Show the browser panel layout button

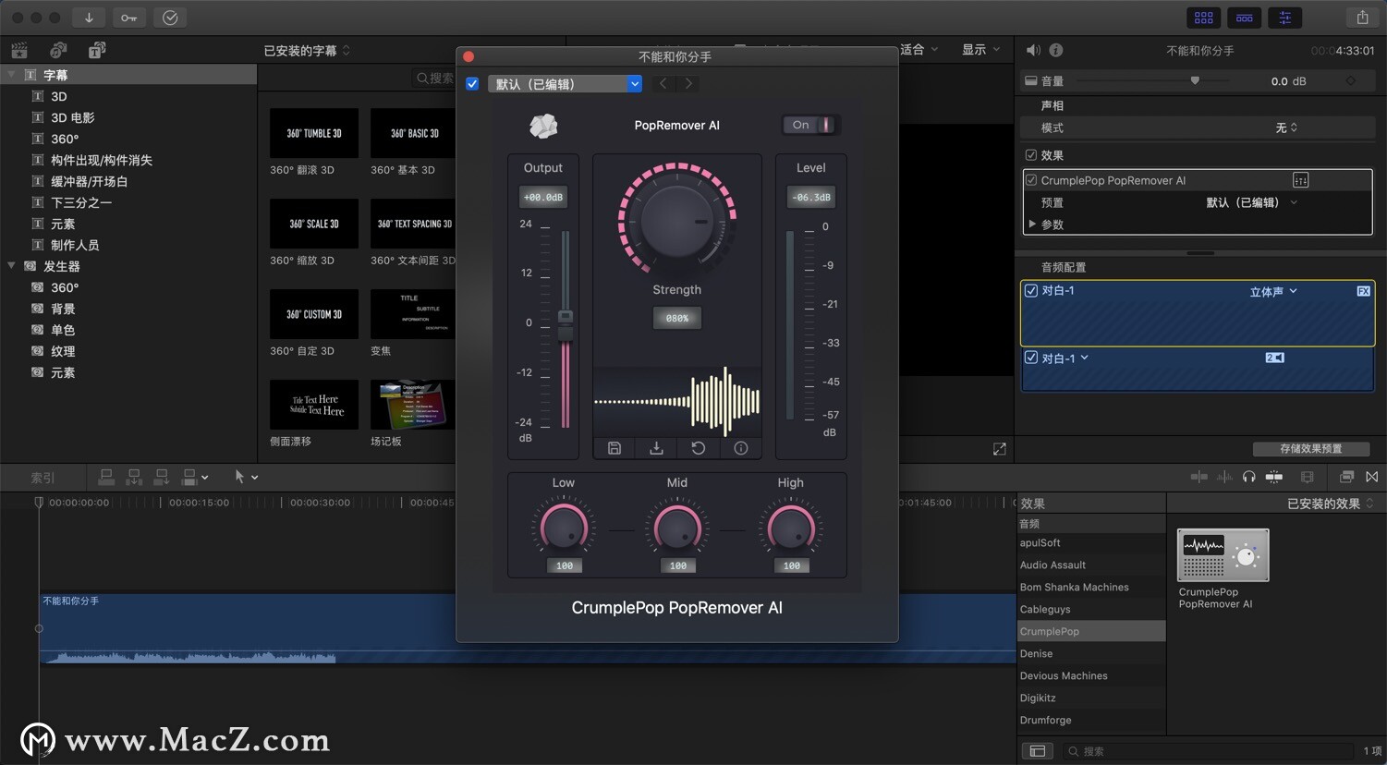coord(1203,18)
